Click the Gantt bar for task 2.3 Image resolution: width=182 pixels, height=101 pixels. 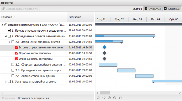tap(126, 70)
